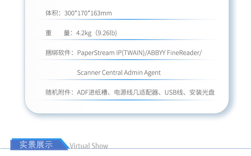
Task: Click the blue angled edge of the 实景展示 banner
Action: 65,144
